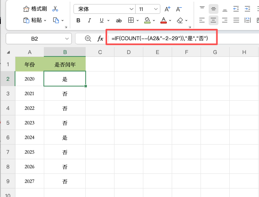Select column A header
This screenshot has width=259, height=197.
(x=30, y=52)
